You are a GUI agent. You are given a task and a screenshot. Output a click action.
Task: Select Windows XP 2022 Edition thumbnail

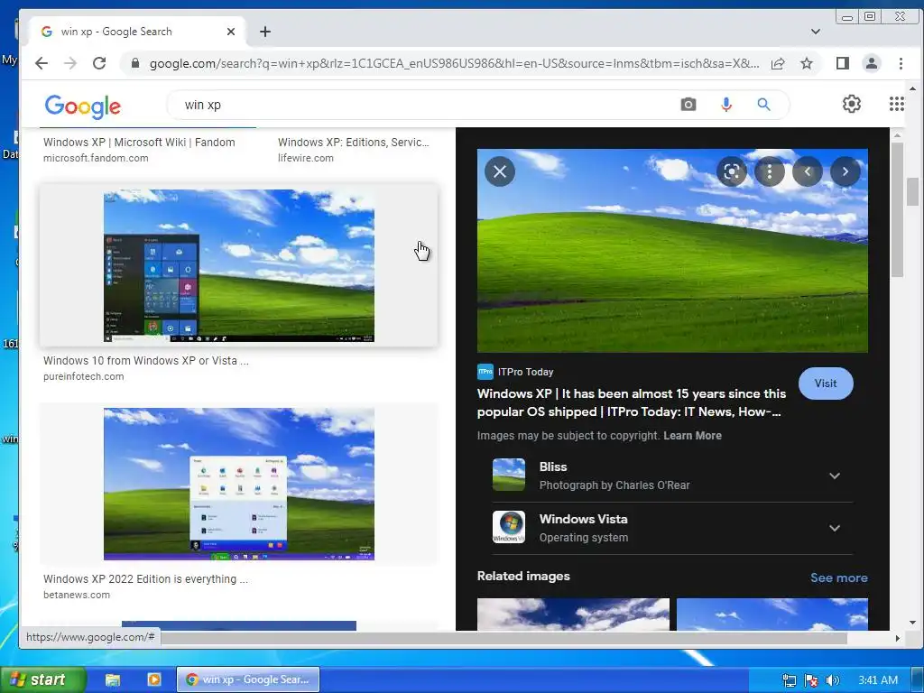pos(238,484)
